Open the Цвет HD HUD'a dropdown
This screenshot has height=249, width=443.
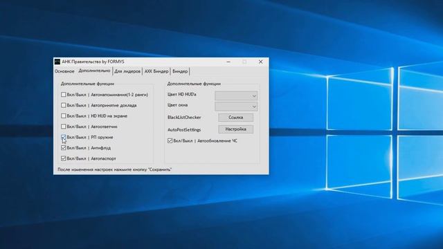pos(236,95)
